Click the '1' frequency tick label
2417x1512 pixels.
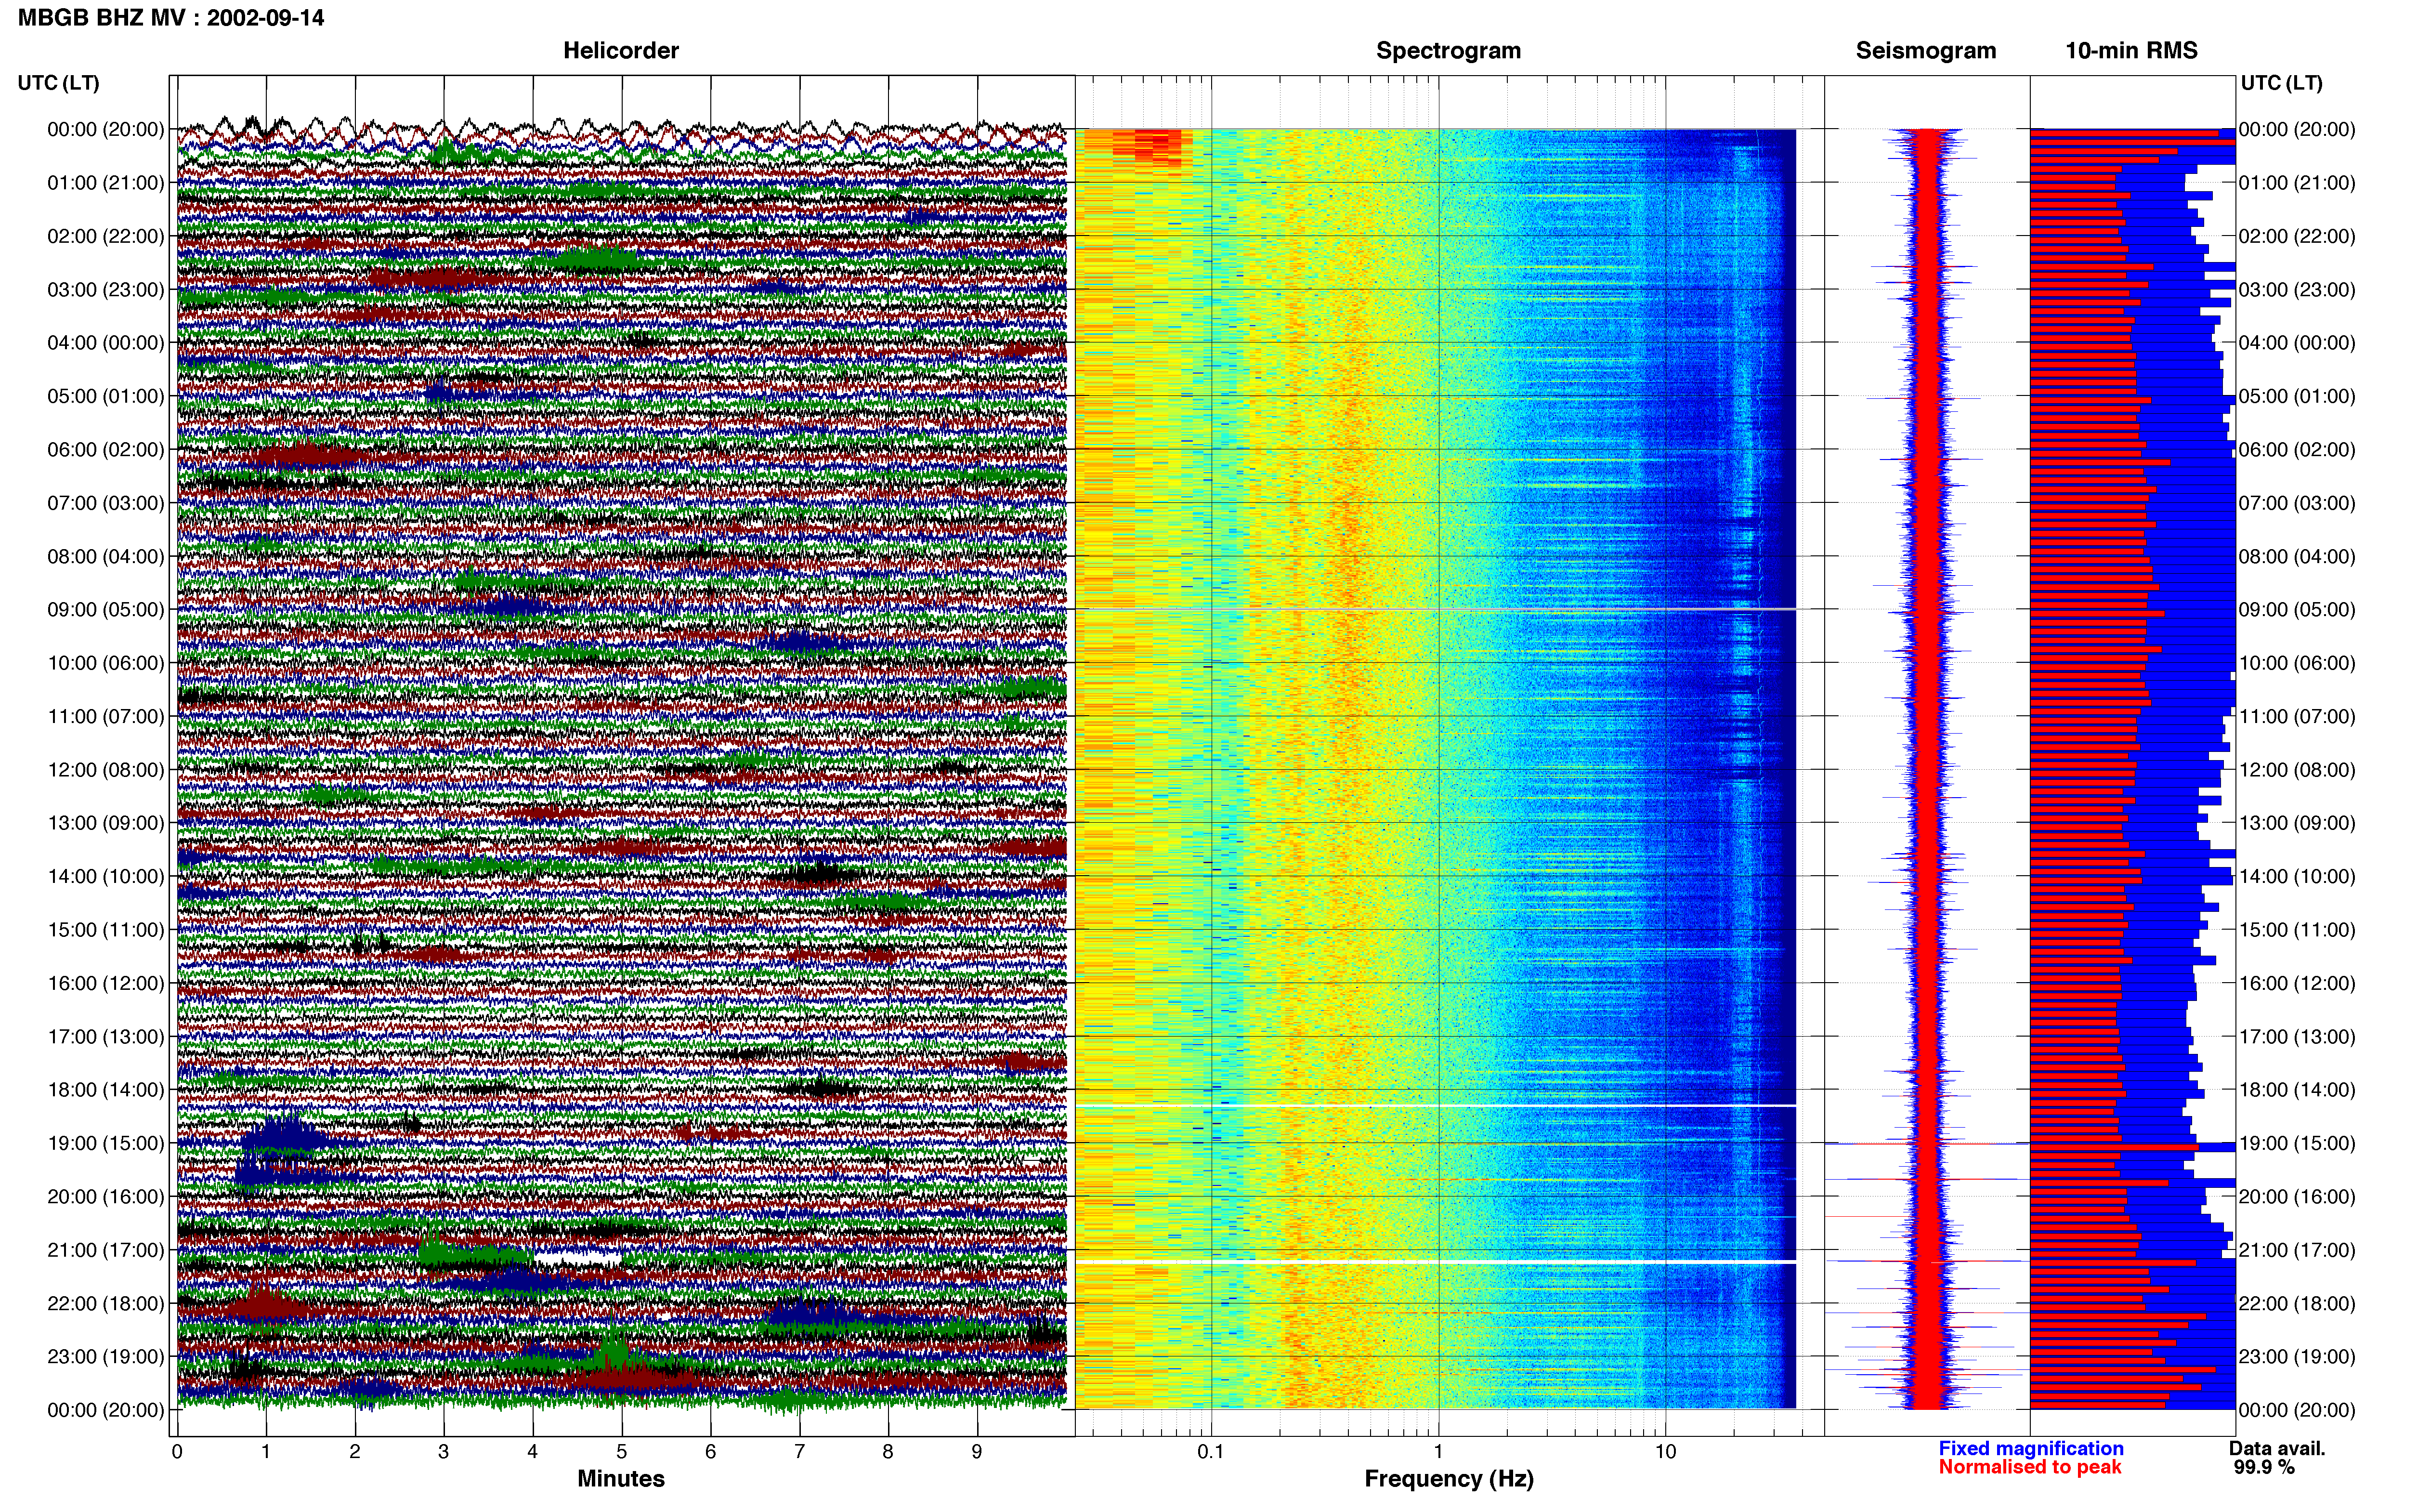point(1438,1452)
